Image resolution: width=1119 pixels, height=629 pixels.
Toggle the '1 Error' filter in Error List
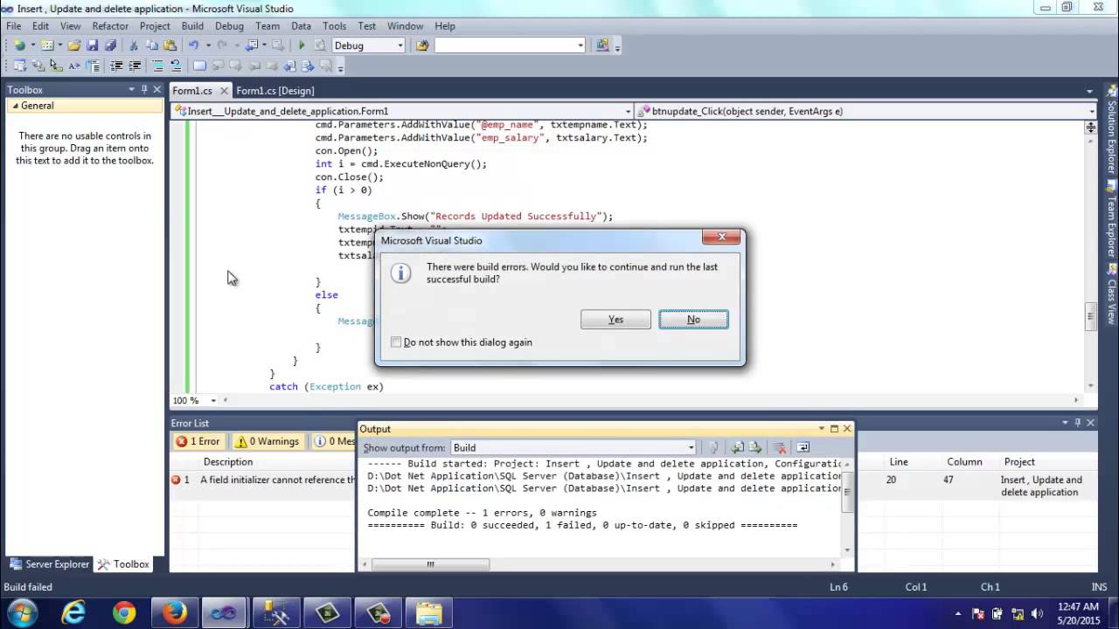click(x=198, y=441)
